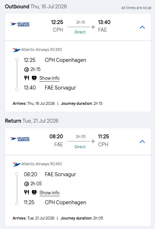Click the meal icon on return flight
Viewport: 155px width, 229px height.
[26, 193]
